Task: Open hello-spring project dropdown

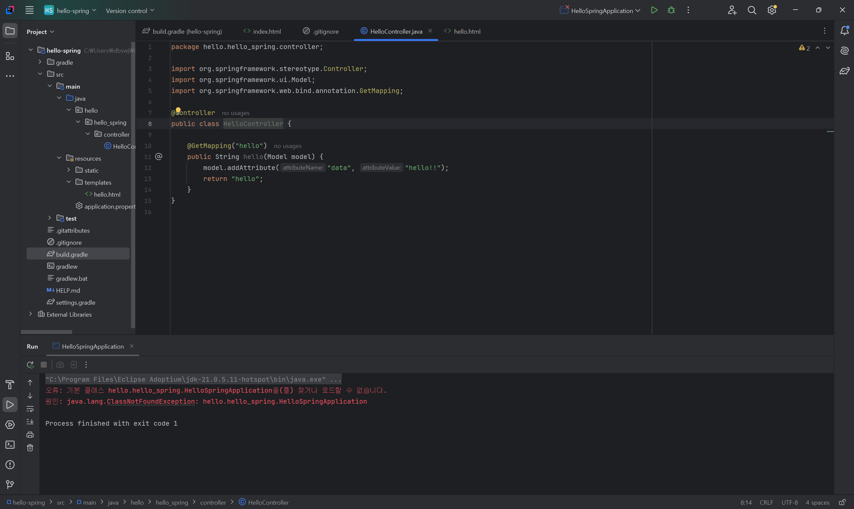Action: tap(70, 10)
